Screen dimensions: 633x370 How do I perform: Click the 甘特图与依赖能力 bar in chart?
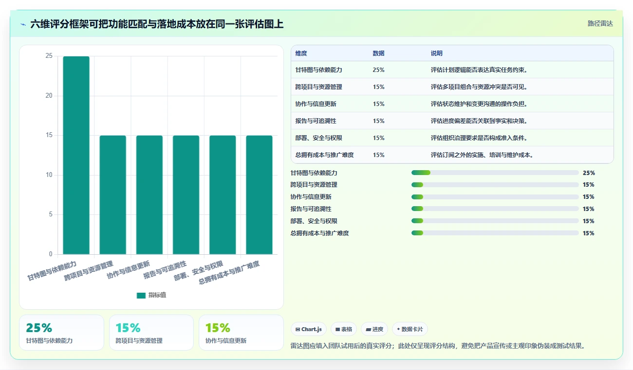coord(76,155)
